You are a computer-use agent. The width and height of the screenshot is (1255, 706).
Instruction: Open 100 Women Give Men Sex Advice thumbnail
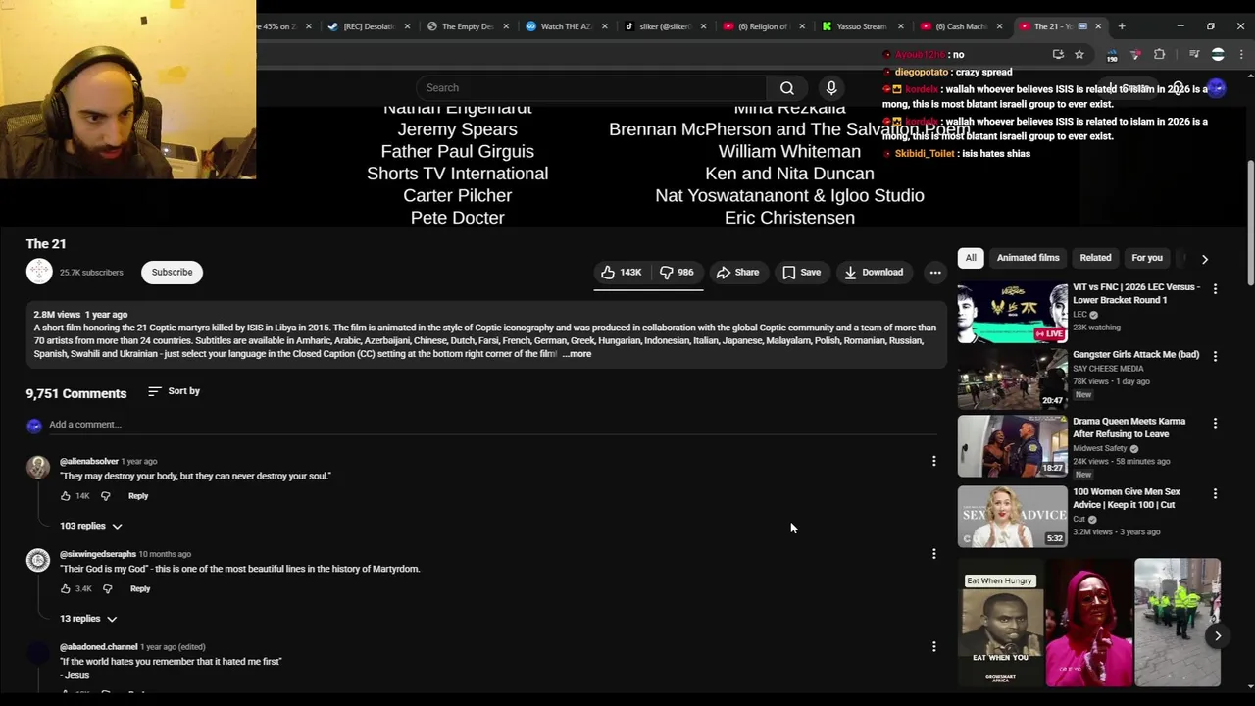pos(1013,516)
